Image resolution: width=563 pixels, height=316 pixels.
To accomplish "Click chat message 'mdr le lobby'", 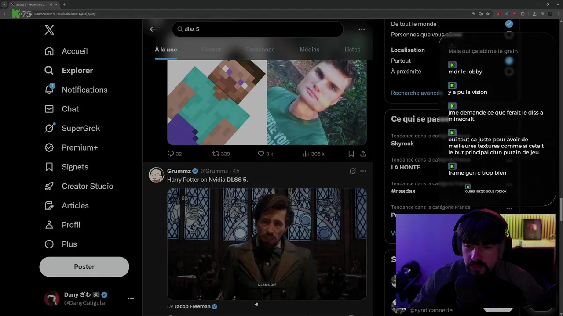I will click(465, 72).
